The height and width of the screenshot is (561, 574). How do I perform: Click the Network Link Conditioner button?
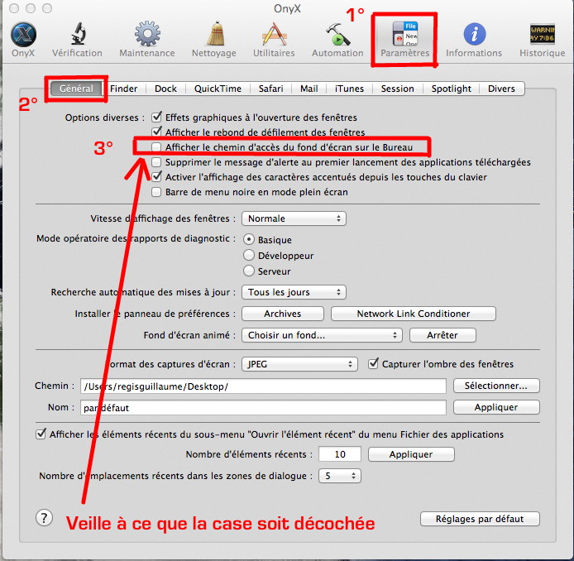[414, 314]
